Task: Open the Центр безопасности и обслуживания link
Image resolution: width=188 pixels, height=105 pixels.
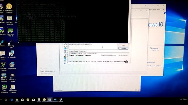Action: click(48, 72)
